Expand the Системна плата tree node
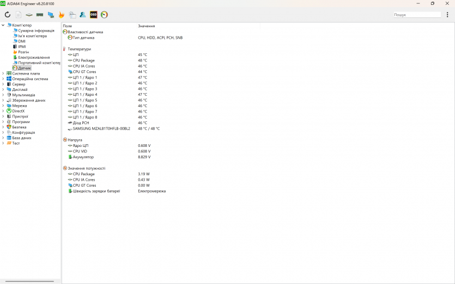This screenshot has width=455, height=284. point(3,73)
